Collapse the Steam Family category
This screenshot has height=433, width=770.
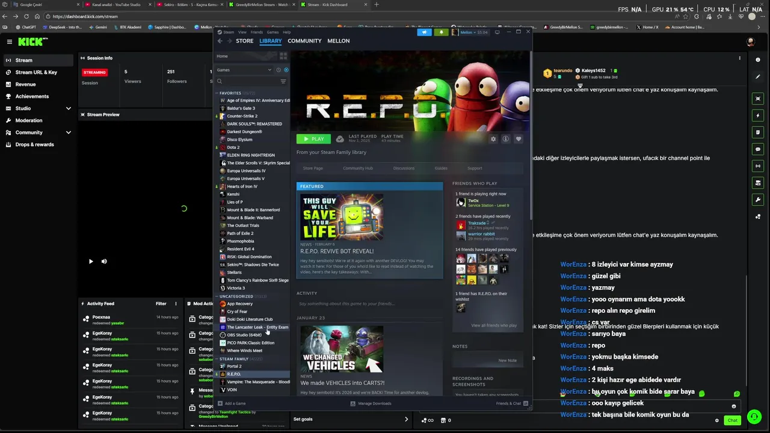(217, 359)
